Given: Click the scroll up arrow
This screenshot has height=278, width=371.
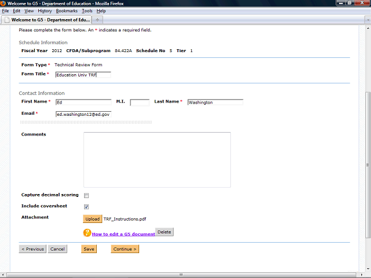Looking at the screenshot, I should [x=368, y=28].
